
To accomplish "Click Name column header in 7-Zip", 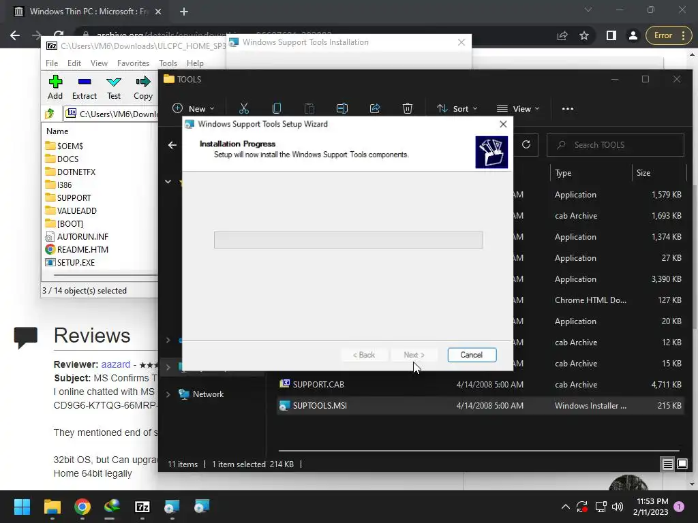I will [x=57, y=131].
